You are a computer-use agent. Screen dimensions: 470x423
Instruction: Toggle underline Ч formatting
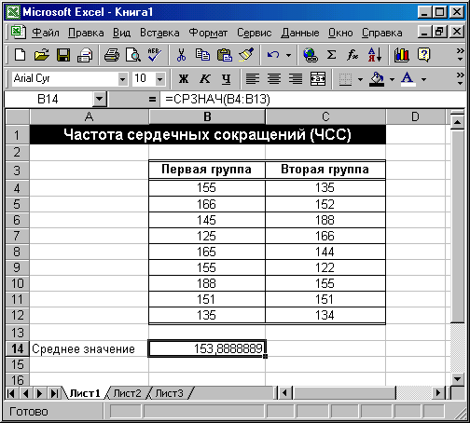coord(227,78)
